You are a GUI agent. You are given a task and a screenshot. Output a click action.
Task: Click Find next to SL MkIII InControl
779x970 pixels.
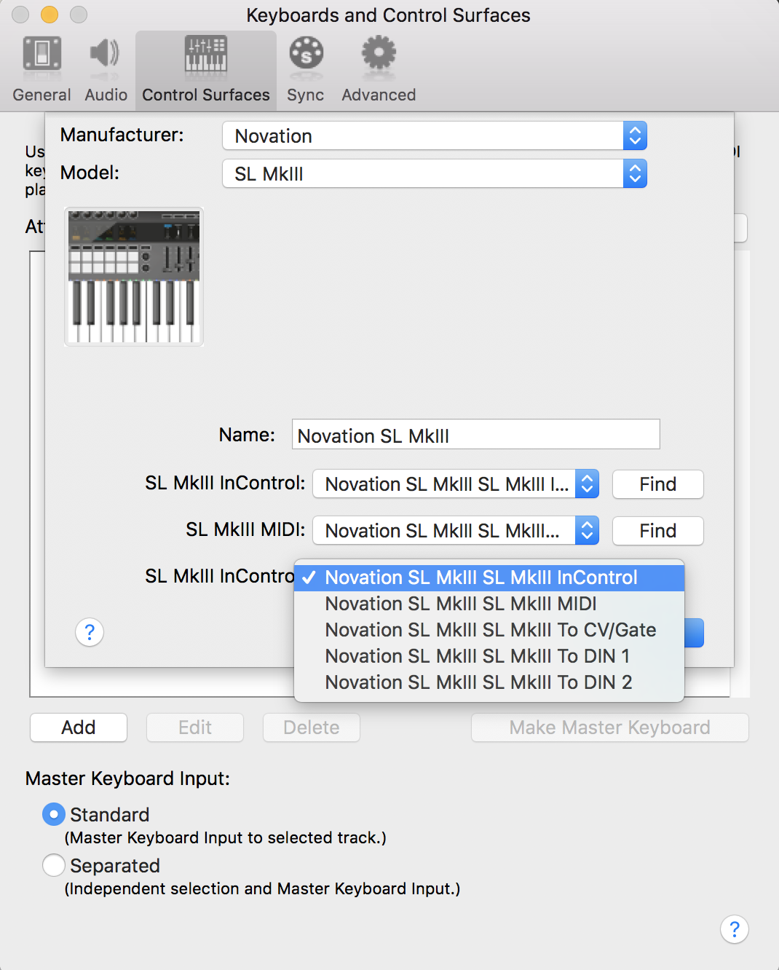click(x=658, y=484)
